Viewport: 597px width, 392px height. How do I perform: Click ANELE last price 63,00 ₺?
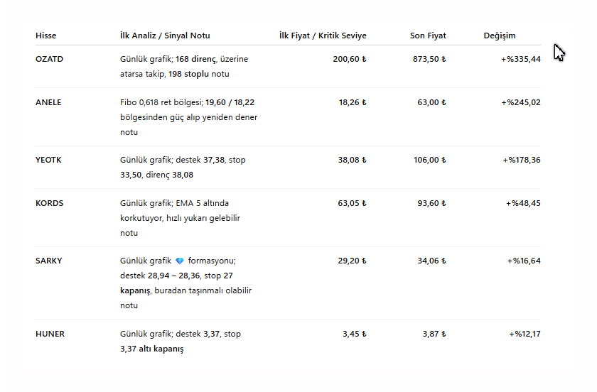[x=432, y=102]
